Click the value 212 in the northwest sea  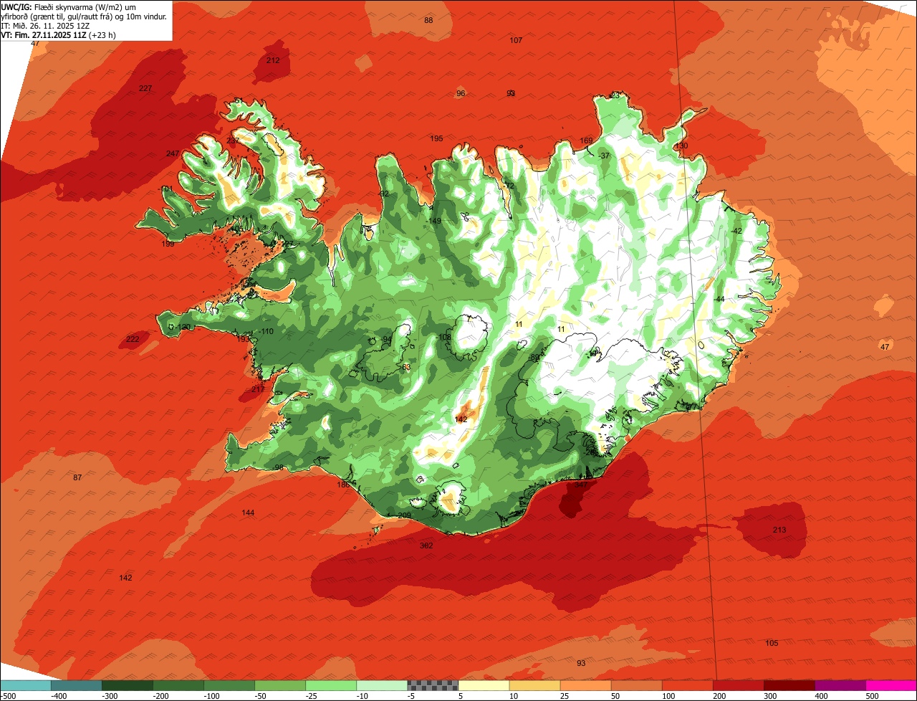pyautogui.click(x=273, y=61)
